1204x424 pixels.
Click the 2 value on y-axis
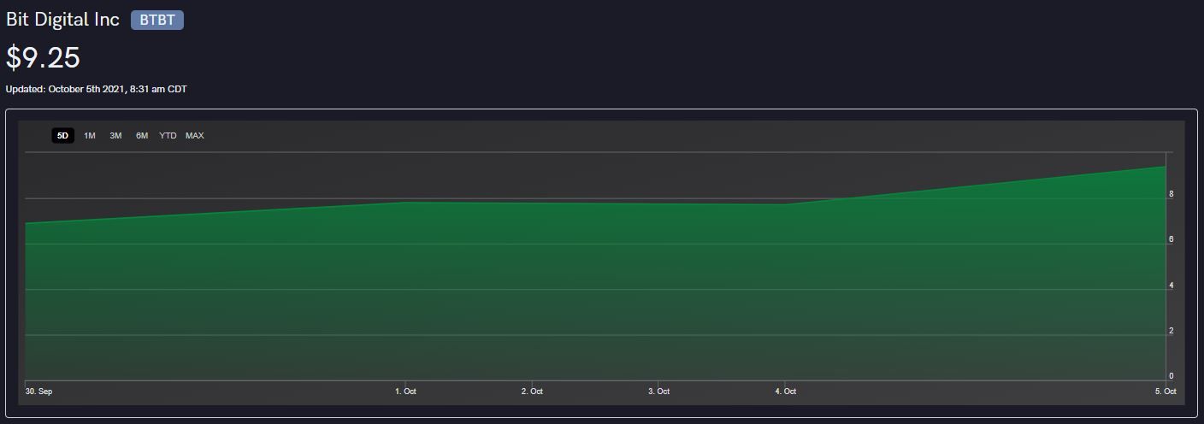pyautogui.click(x=1172, y=331)
